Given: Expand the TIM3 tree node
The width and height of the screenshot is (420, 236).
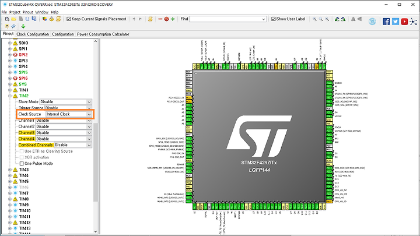Looking at the screenshot, I should [10, 170].
